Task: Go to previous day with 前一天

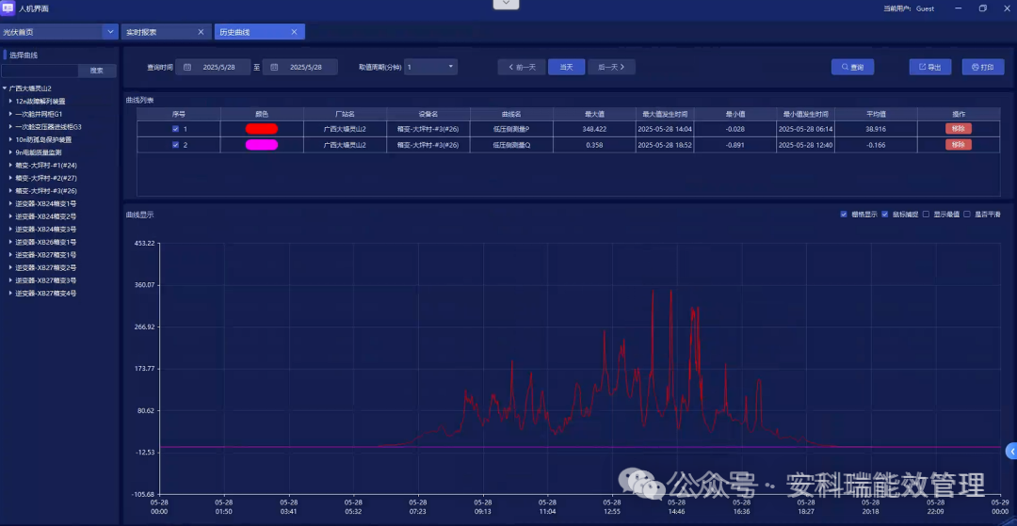Action: point(522,68)
